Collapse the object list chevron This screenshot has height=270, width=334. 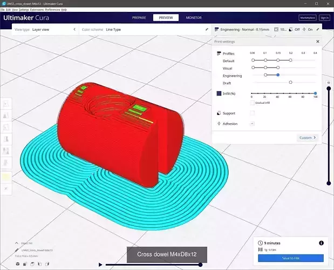[17, 243]
